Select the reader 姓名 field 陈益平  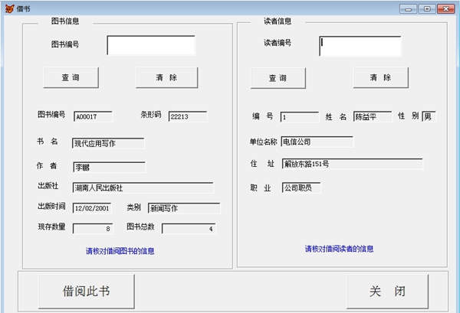point(372,117)
